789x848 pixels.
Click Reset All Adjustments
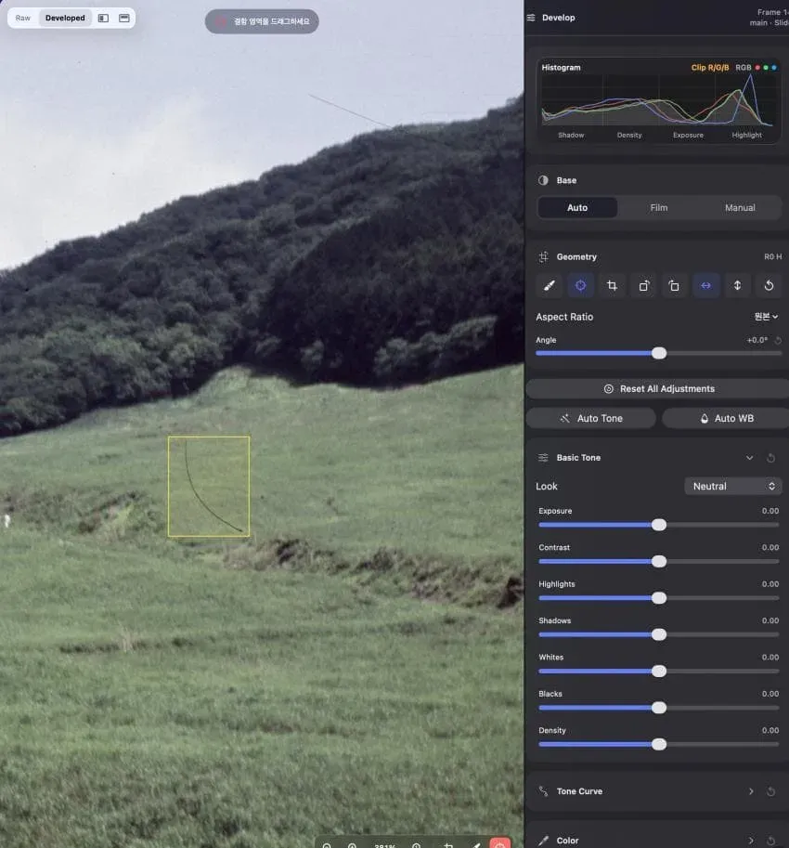point(659,389)
